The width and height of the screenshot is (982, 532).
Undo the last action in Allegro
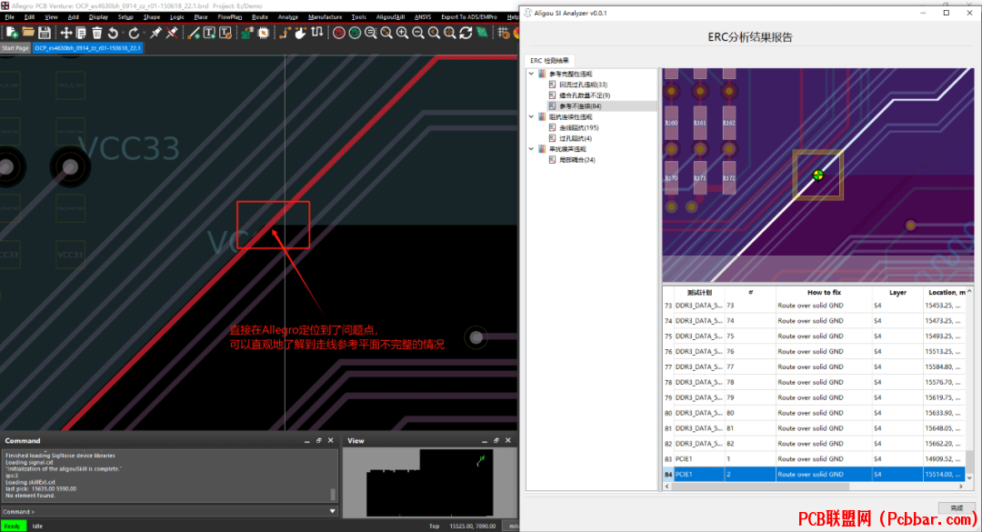pyautogui.click(x=113, y=33)
